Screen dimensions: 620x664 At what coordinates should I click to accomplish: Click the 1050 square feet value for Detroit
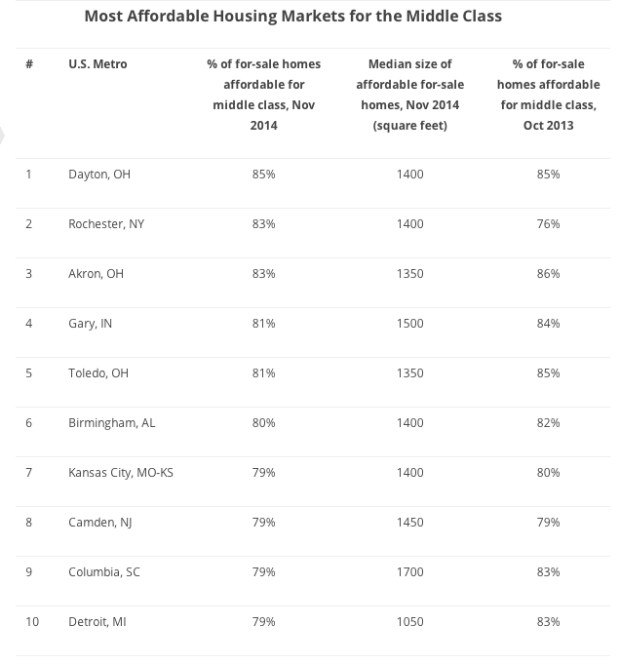410,622
